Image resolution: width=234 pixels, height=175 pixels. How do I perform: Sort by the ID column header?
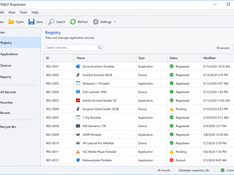[59, 58]
